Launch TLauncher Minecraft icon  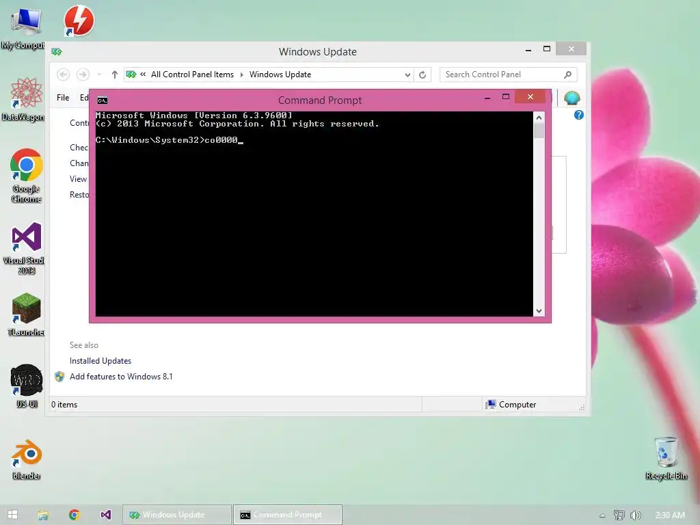25,314
